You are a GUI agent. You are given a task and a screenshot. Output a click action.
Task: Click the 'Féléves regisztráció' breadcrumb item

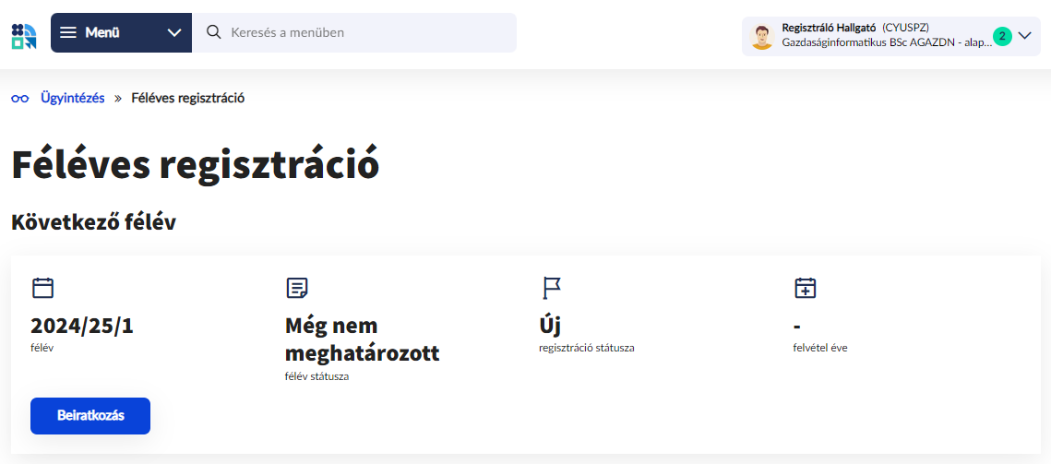pos(187,98)
